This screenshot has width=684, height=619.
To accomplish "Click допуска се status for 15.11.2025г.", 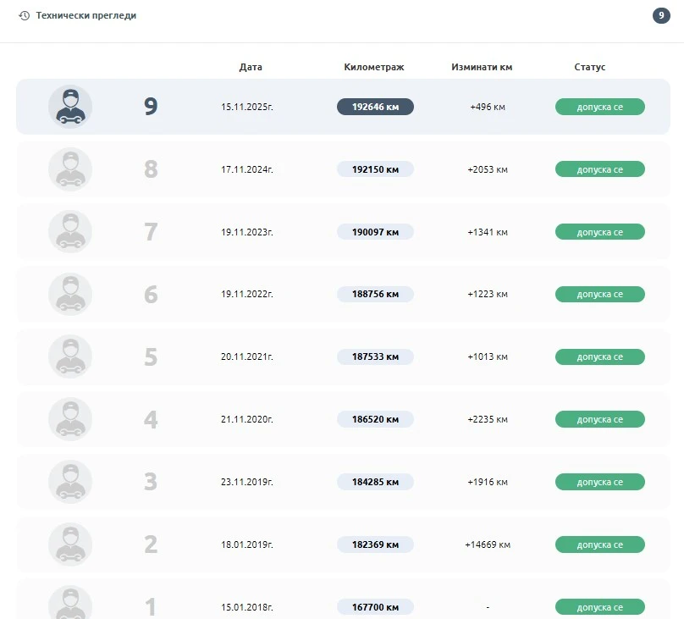I will tap(599, 107).
